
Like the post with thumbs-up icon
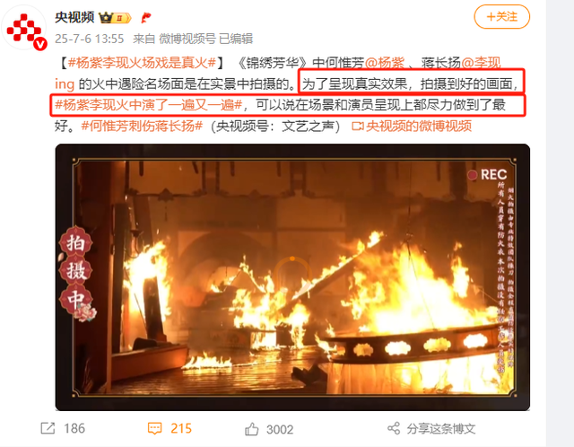(x=251, y=429)
